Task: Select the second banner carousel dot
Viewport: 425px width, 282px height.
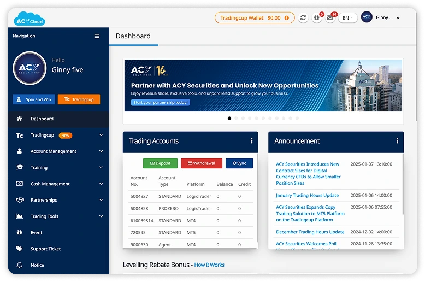Action: point(236,118)
